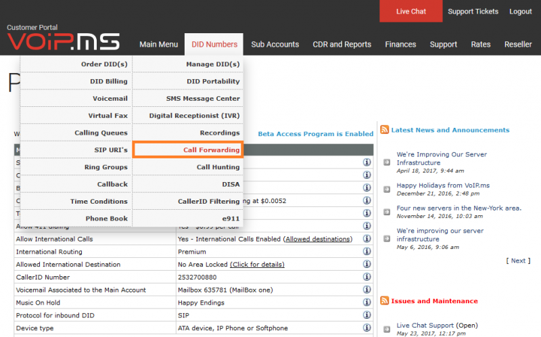Open the Rates menu

pos(481,45)
